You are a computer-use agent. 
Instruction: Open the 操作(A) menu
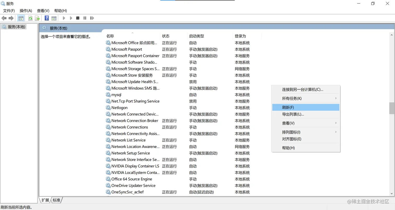(x=26, y=11)
